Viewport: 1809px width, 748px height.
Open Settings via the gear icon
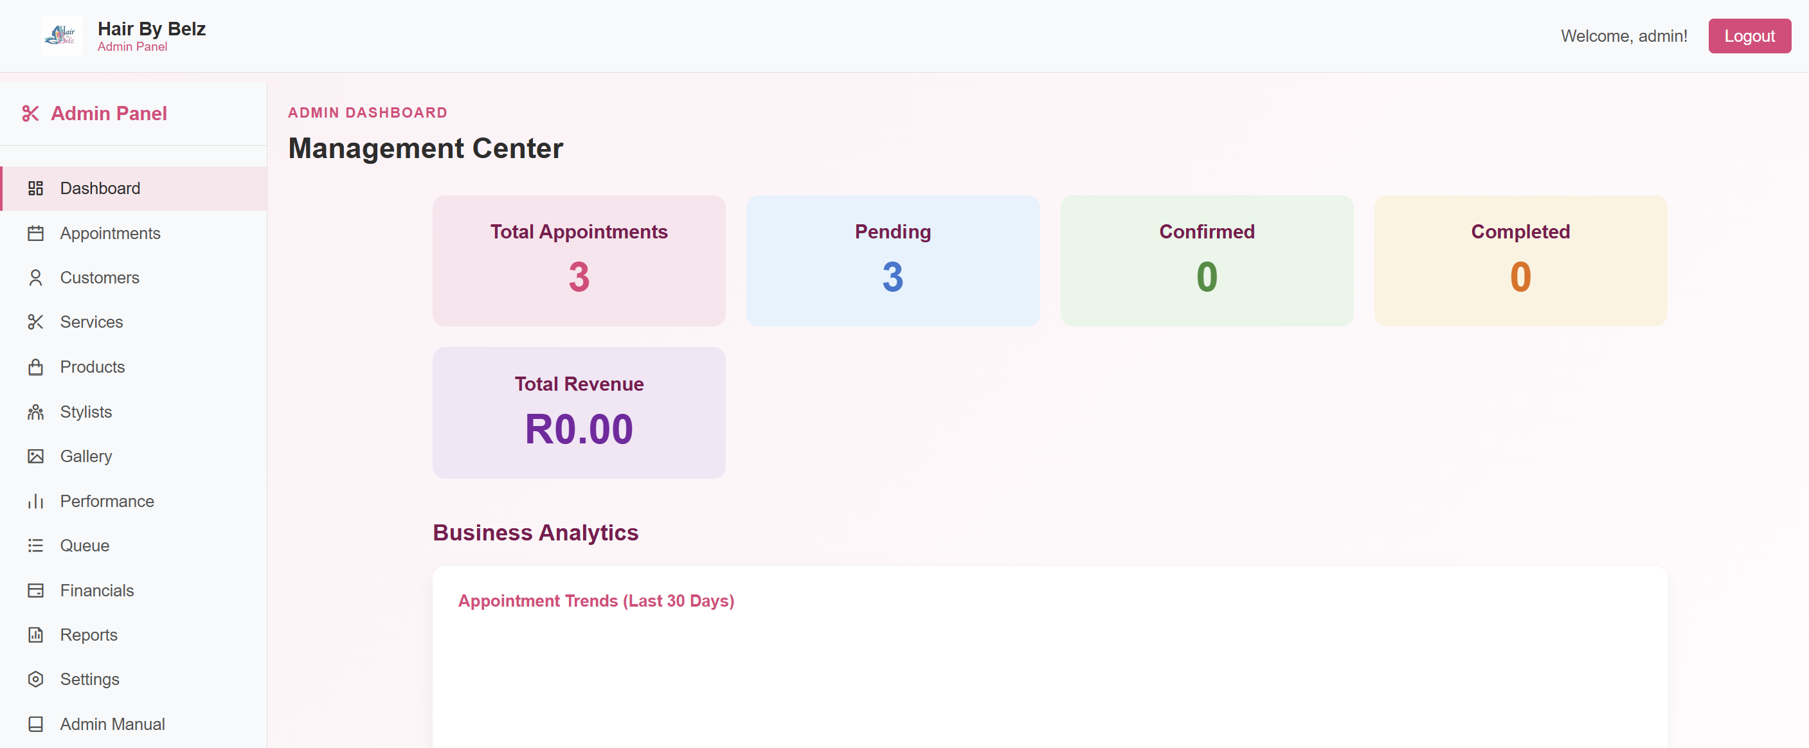(36, 679)
